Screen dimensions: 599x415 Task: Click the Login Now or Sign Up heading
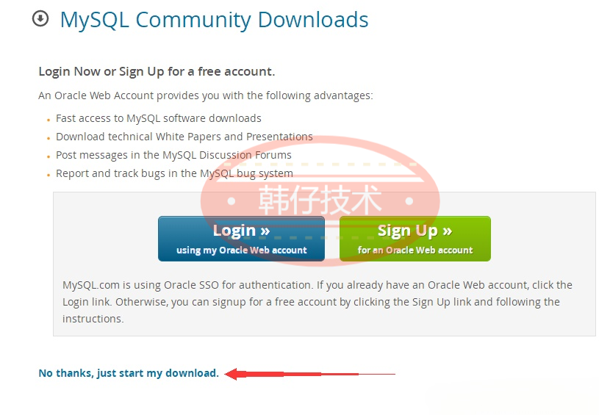pos(157,71)
